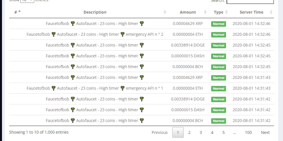
Task: Select amount 0.00000015 DASH at 14:31:42
Action: coord(188,110)
